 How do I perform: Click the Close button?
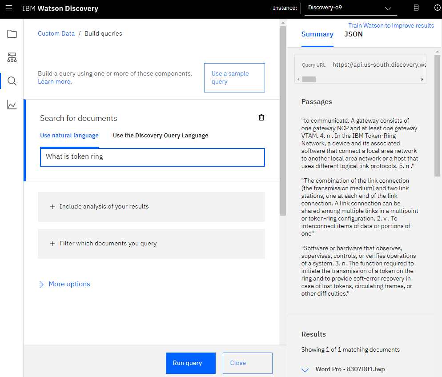(248, 363)
